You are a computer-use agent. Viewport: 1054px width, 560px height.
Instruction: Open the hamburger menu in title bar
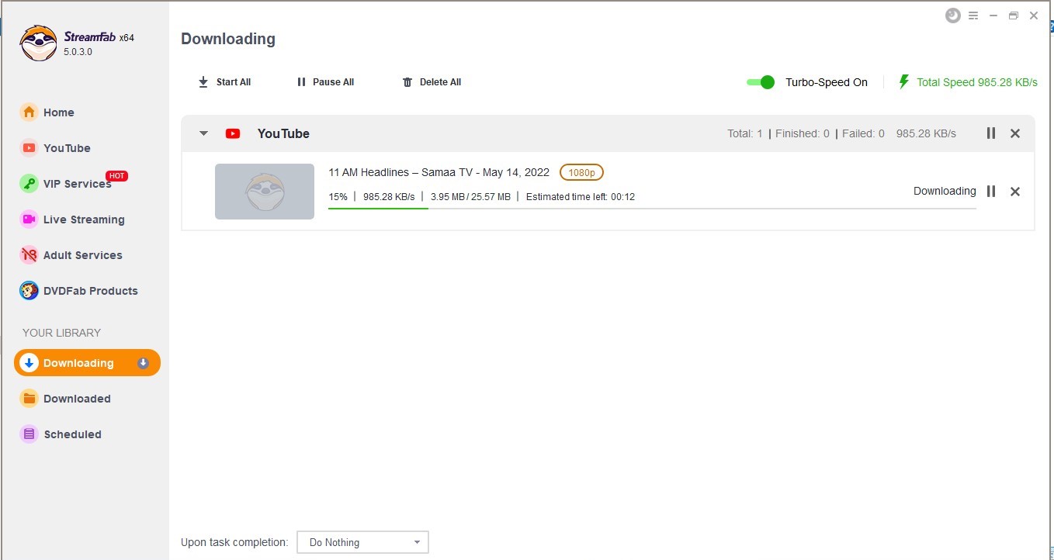[x=973, y=16]
